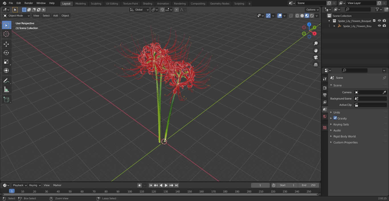Image resolution: width=389 pixels, height=201 pixels.
Task: Disable render for Spider_Lily_Flowers_Bouquet collection camera icon
Action: point(384,21)
